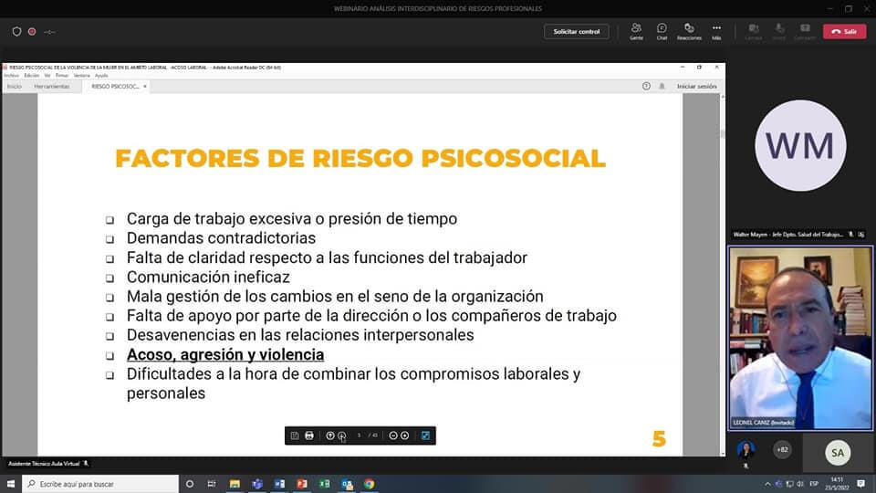Open the Ayuda menu in Acrobat

pyautogui.click(x=101, y=76)
